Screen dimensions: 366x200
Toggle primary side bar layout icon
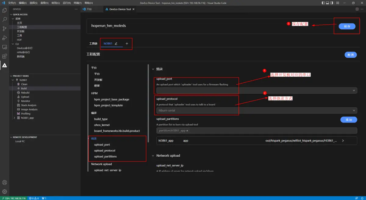click(324, 3)
